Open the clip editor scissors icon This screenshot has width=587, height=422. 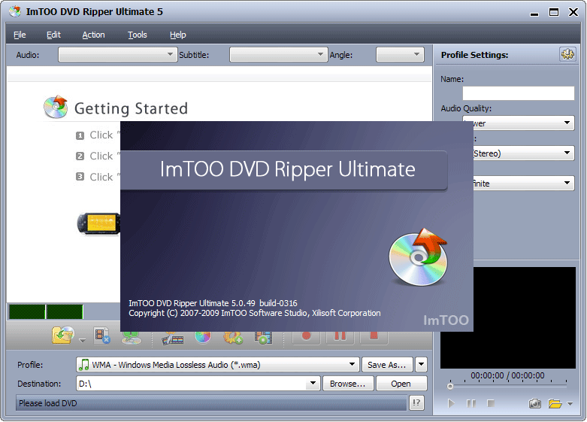click(x=172, y=338)
